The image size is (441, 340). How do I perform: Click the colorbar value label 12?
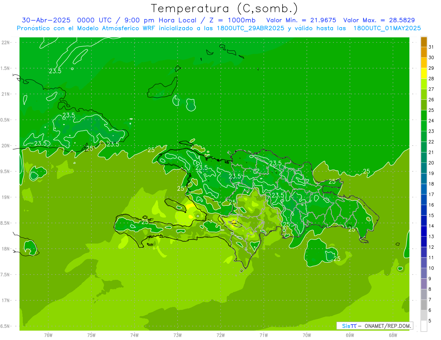(x=431, y=247)
